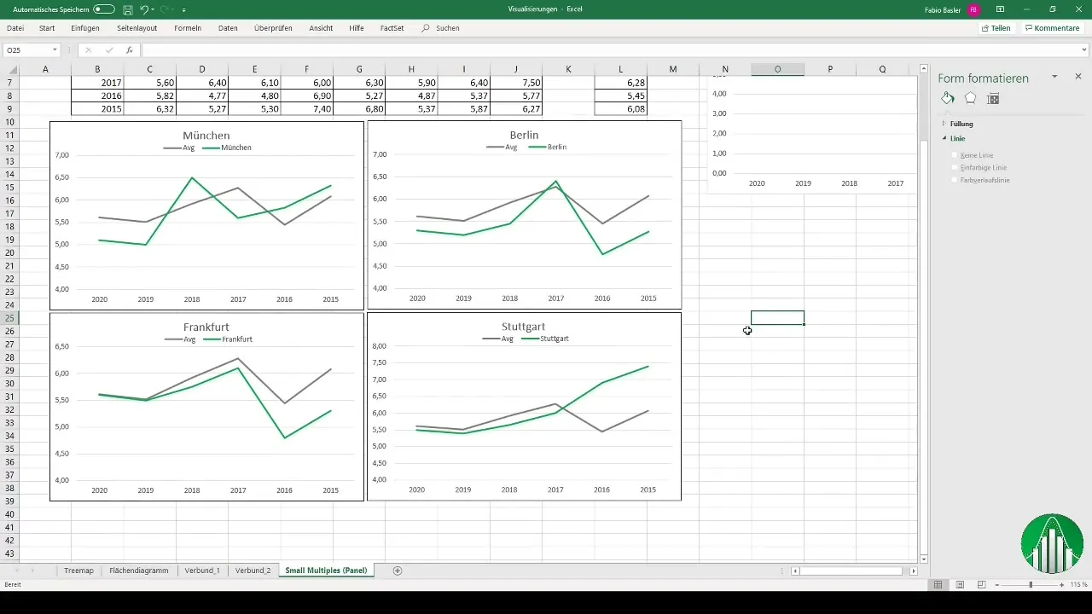Select row header 25
The image size is (1092, 614).
pyautogui.click(x=9, y=318)
